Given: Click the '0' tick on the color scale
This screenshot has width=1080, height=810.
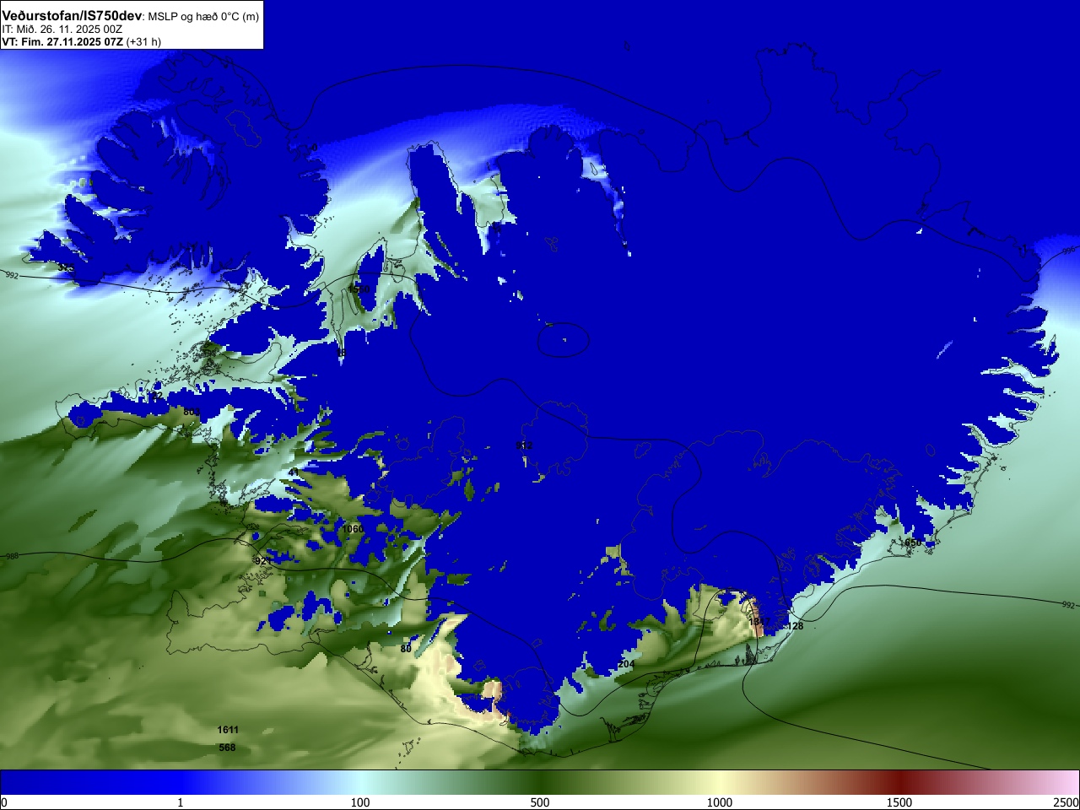Looking at the screenshot, I should point(4,802).
